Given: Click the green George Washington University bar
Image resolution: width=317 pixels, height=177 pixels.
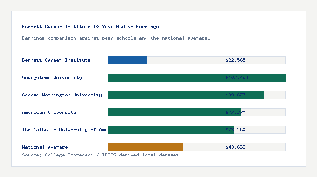Looking at the screenshot, I should 186,95.
